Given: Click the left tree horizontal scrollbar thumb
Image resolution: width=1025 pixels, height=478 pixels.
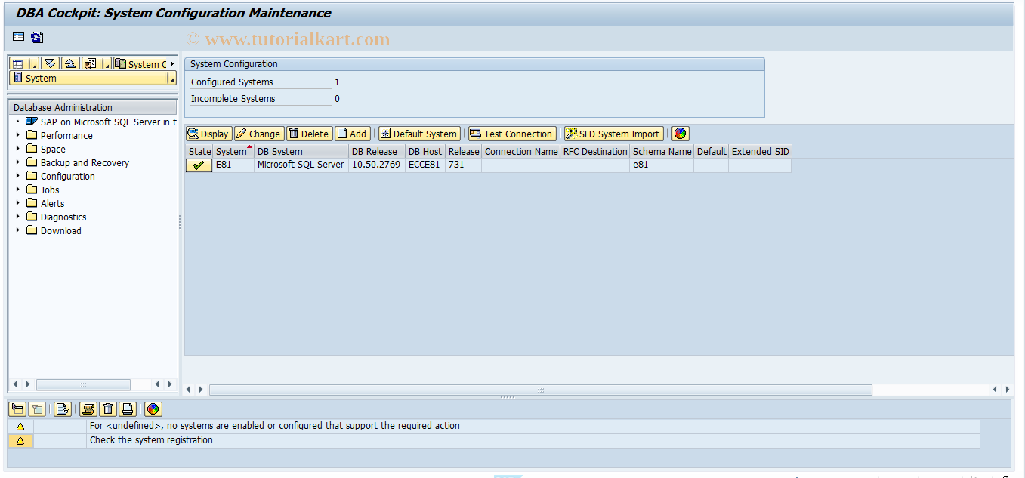Looking at the screenshot, I should click(83, 385).
